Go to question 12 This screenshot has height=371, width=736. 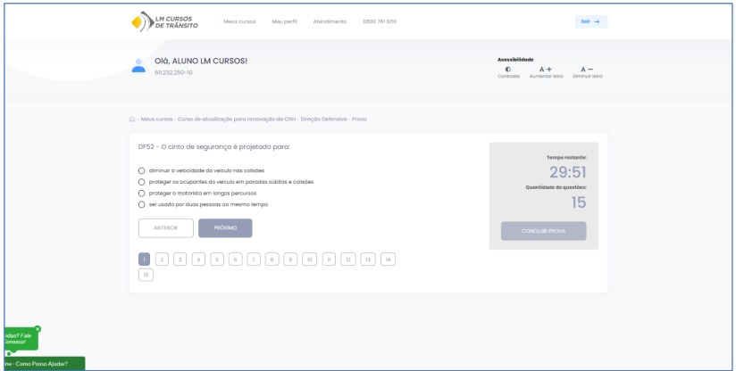(x=348, y=259)
